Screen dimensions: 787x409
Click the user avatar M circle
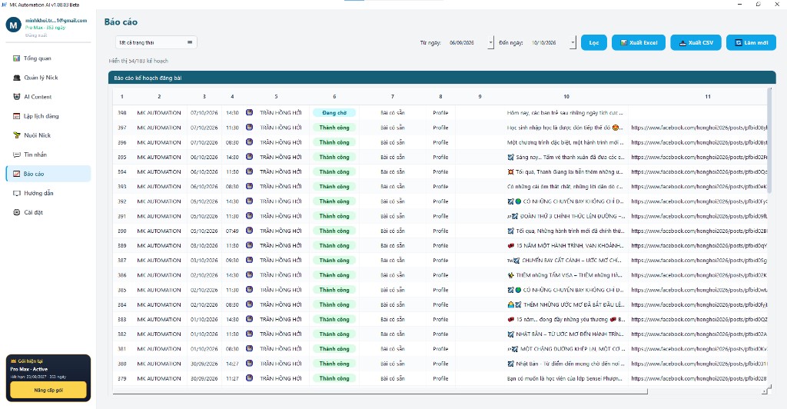pos(14,24)
